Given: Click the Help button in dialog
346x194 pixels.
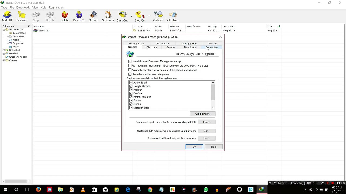Looking at the screenshot, I should click(214, 147).
